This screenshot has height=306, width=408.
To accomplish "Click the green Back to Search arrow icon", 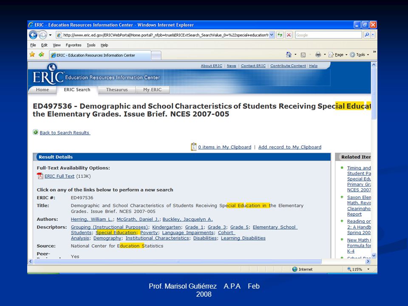I will (x=36, y=132).
